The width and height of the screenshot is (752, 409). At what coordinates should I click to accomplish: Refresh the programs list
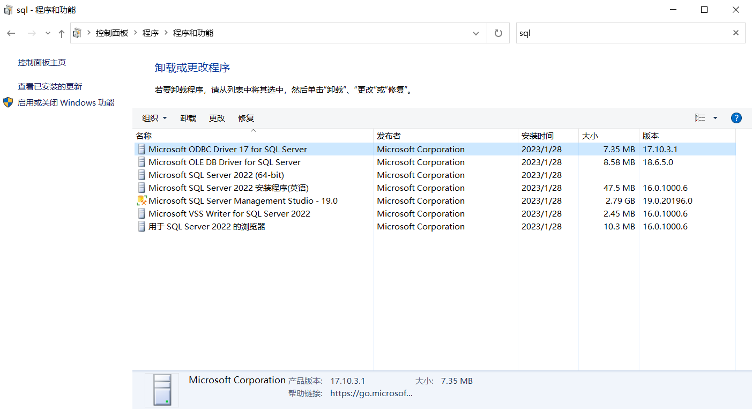(498, 33)
